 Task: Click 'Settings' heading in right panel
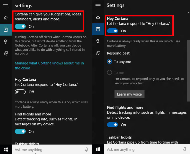(115, 5)
